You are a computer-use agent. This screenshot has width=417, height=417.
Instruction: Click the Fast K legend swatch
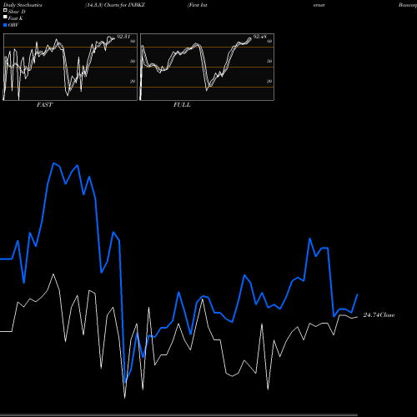coord(5,18)
